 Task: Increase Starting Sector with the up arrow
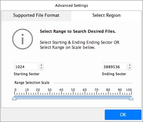[x=42, y=65]
